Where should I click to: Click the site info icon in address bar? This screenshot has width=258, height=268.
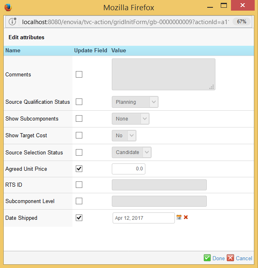click(x=13, y=21)
